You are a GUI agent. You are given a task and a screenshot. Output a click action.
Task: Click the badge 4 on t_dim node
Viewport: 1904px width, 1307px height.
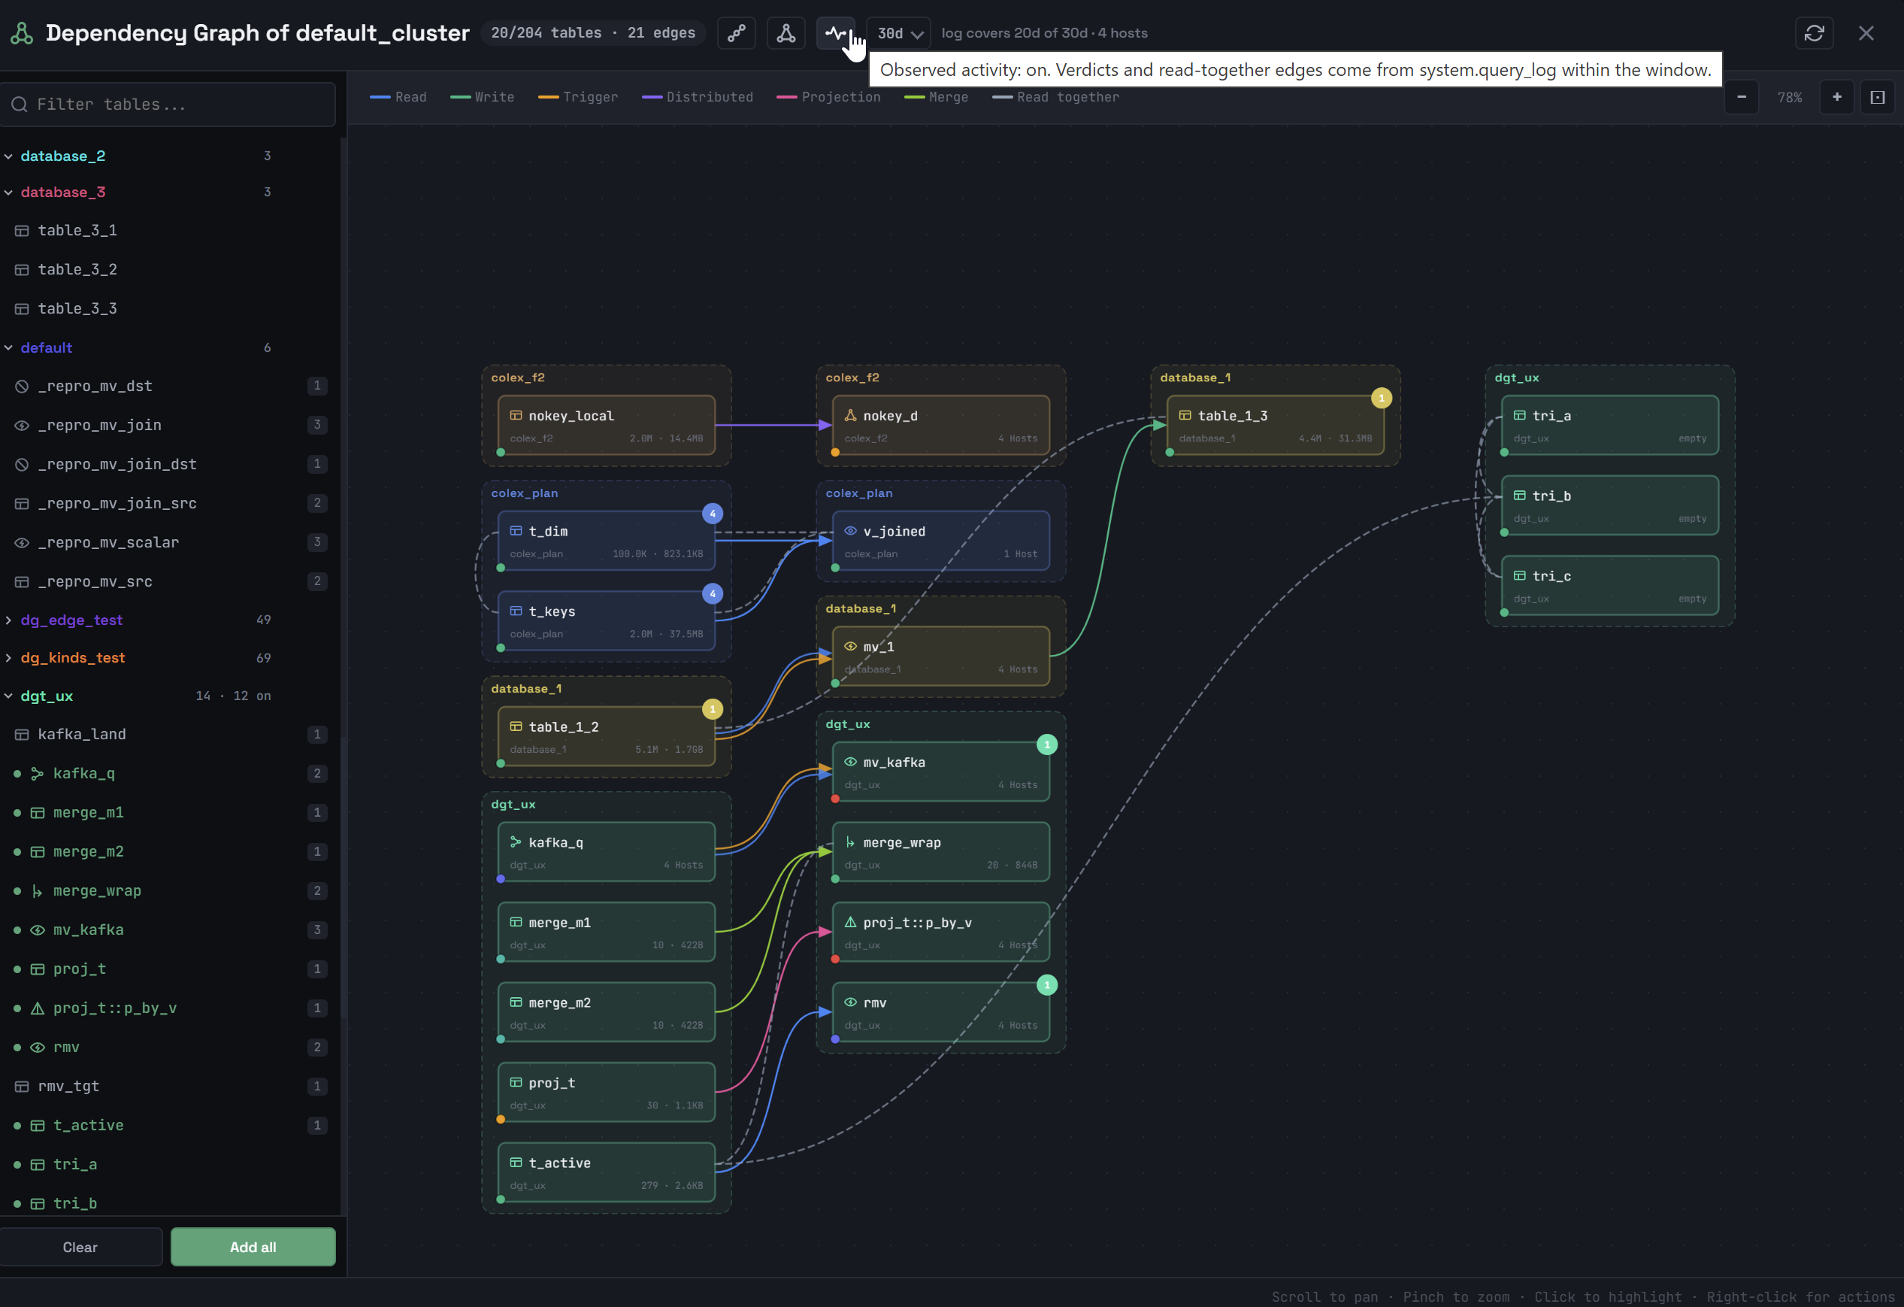point(712,514)
